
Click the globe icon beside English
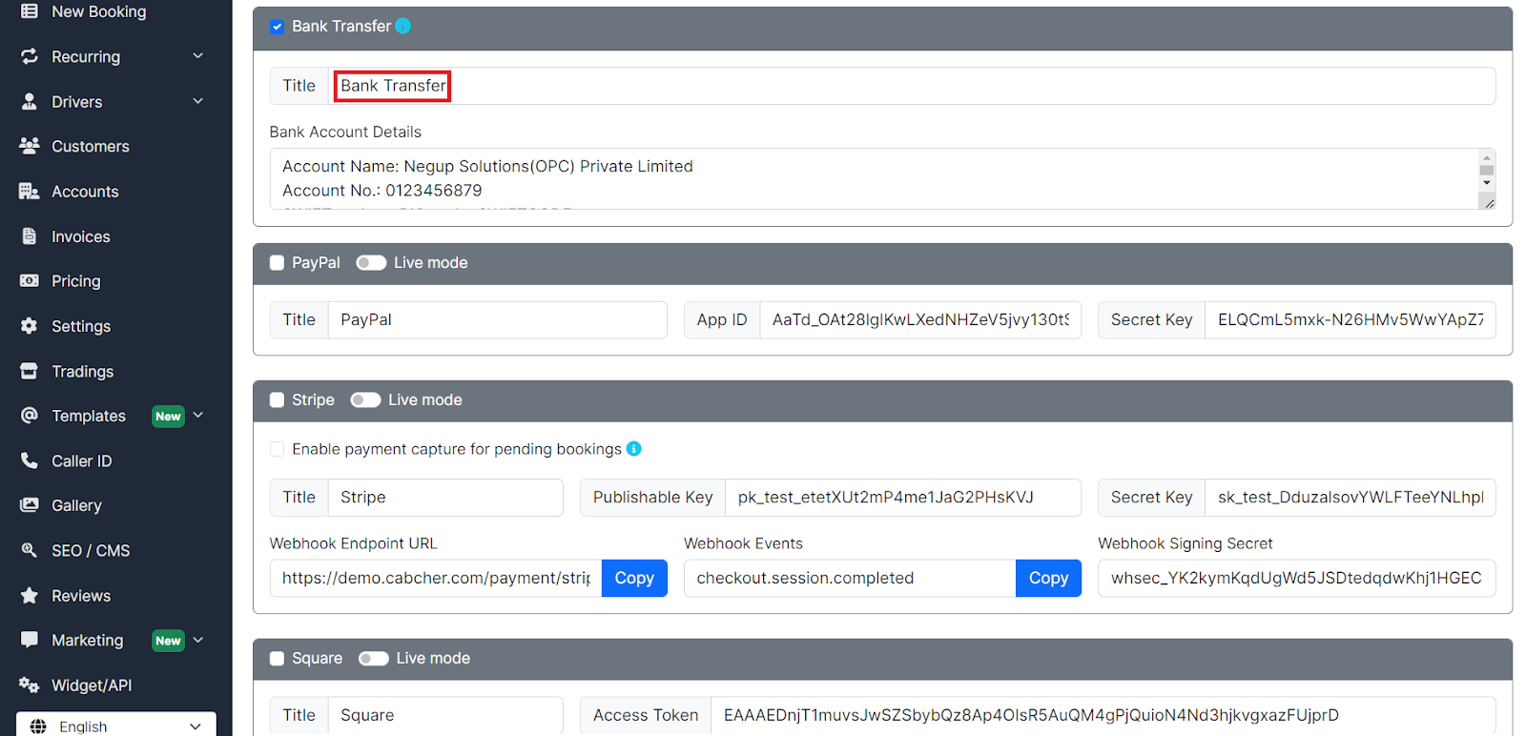[x=38, y=726]
